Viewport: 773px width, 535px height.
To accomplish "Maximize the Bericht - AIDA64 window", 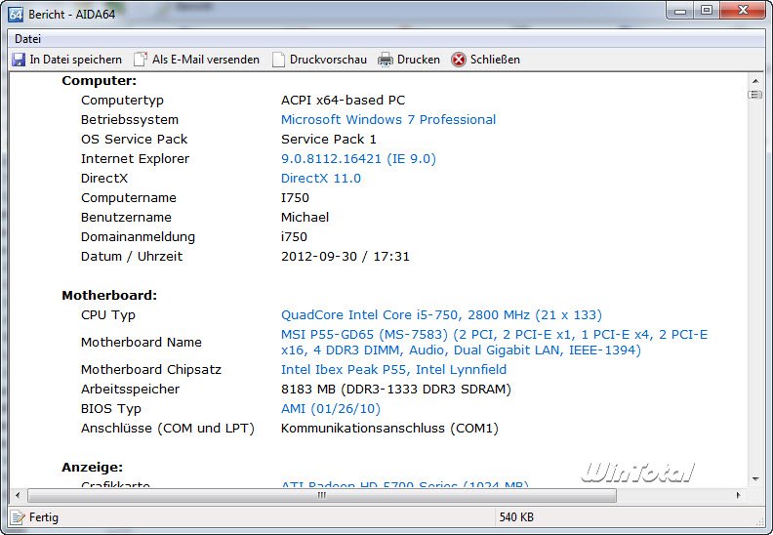I will point(706,11).
